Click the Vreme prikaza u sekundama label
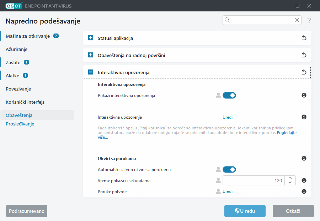Viewport: 320px width, 221px height. click(x=124, y=181)
